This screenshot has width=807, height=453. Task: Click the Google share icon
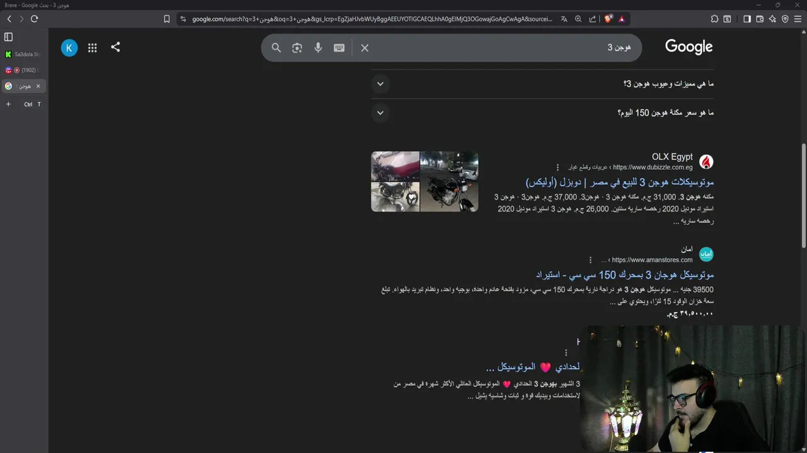[x=115, y=47]
